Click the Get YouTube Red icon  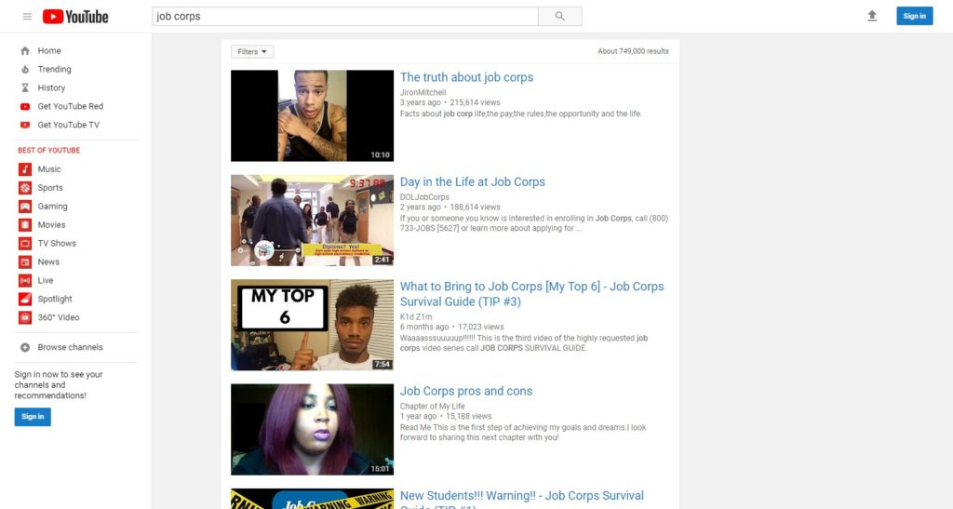tap(25, 106)
